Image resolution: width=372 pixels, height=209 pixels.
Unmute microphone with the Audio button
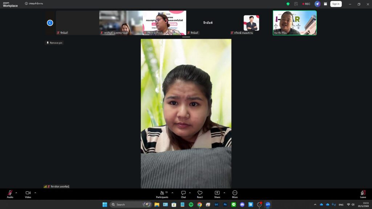coord(10,194)
